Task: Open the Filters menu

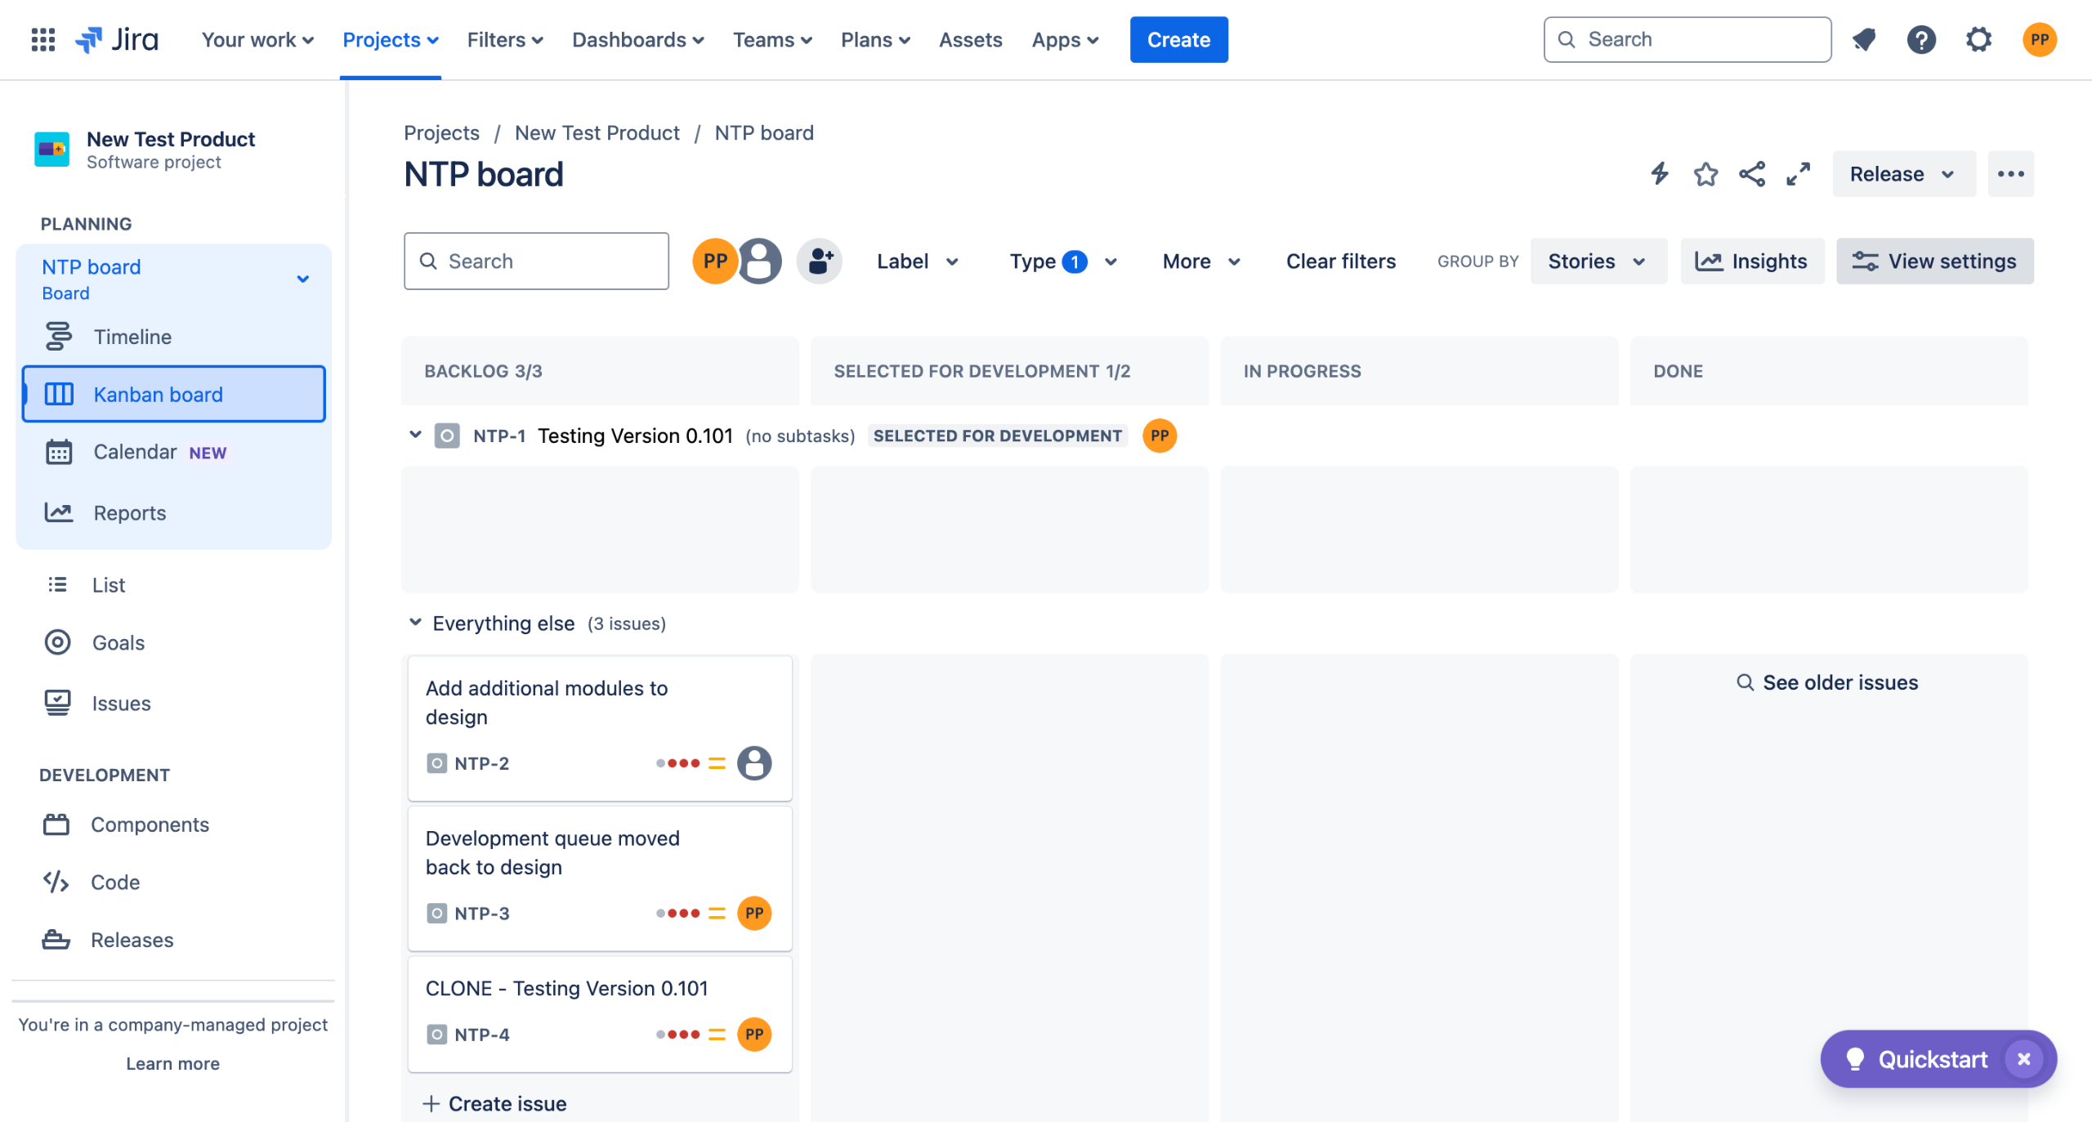Action: (x=504, y=39)
